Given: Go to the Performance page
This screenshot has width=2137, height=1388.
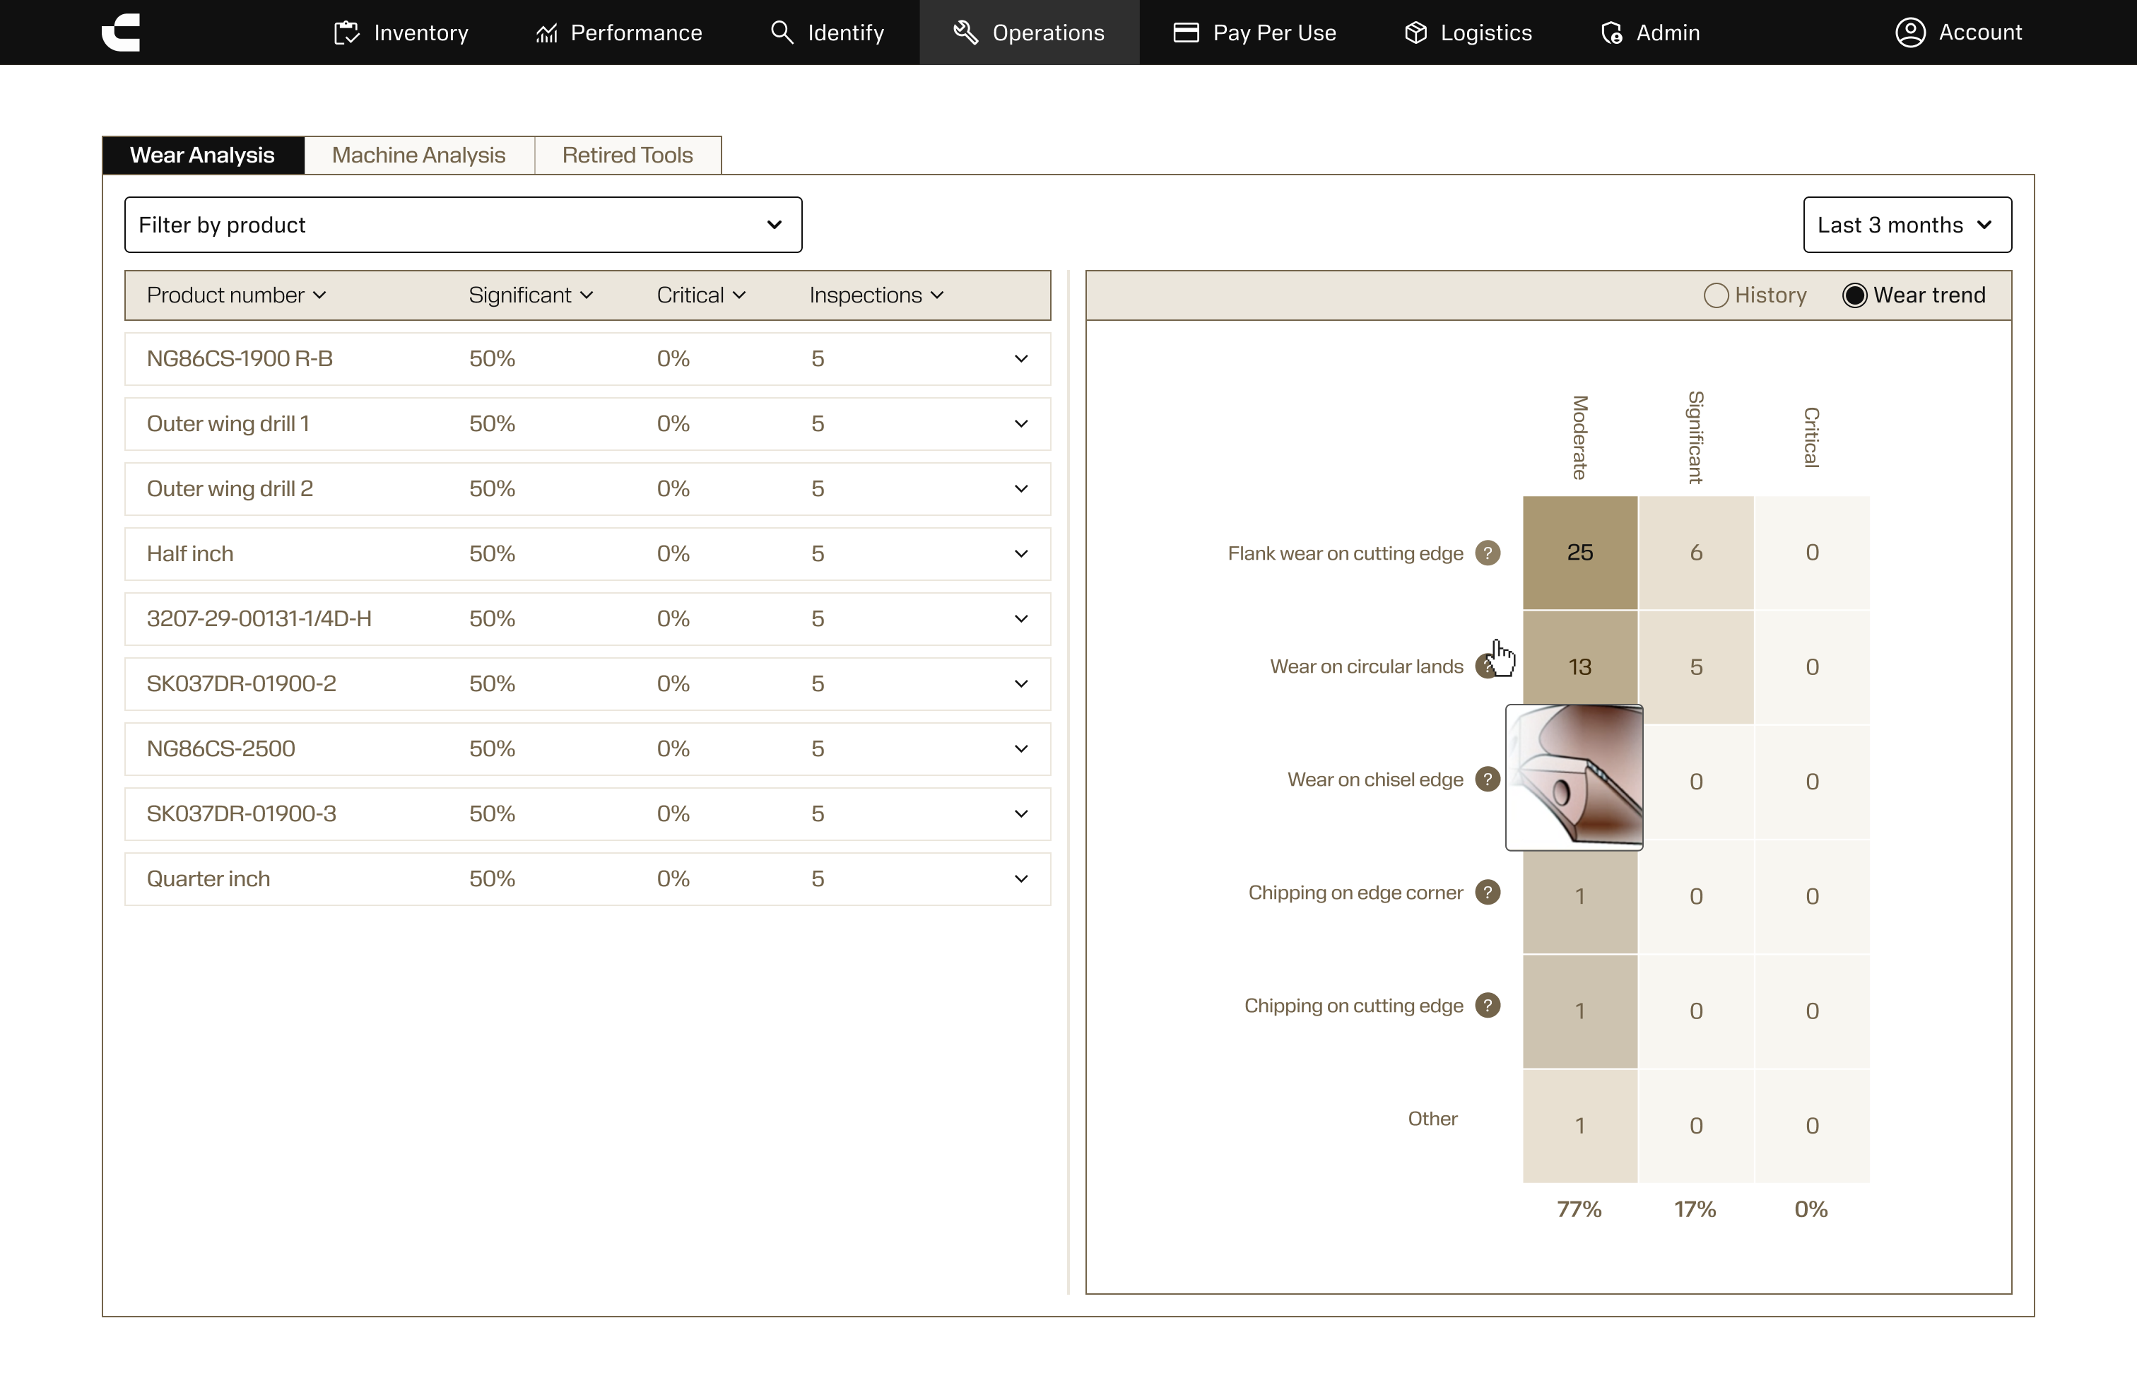Looking at the screenshot, I should [x=618, y=33].
